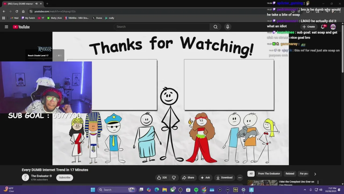Show more filter chips with right chevron
344x194 pixels.
(315, 174)
